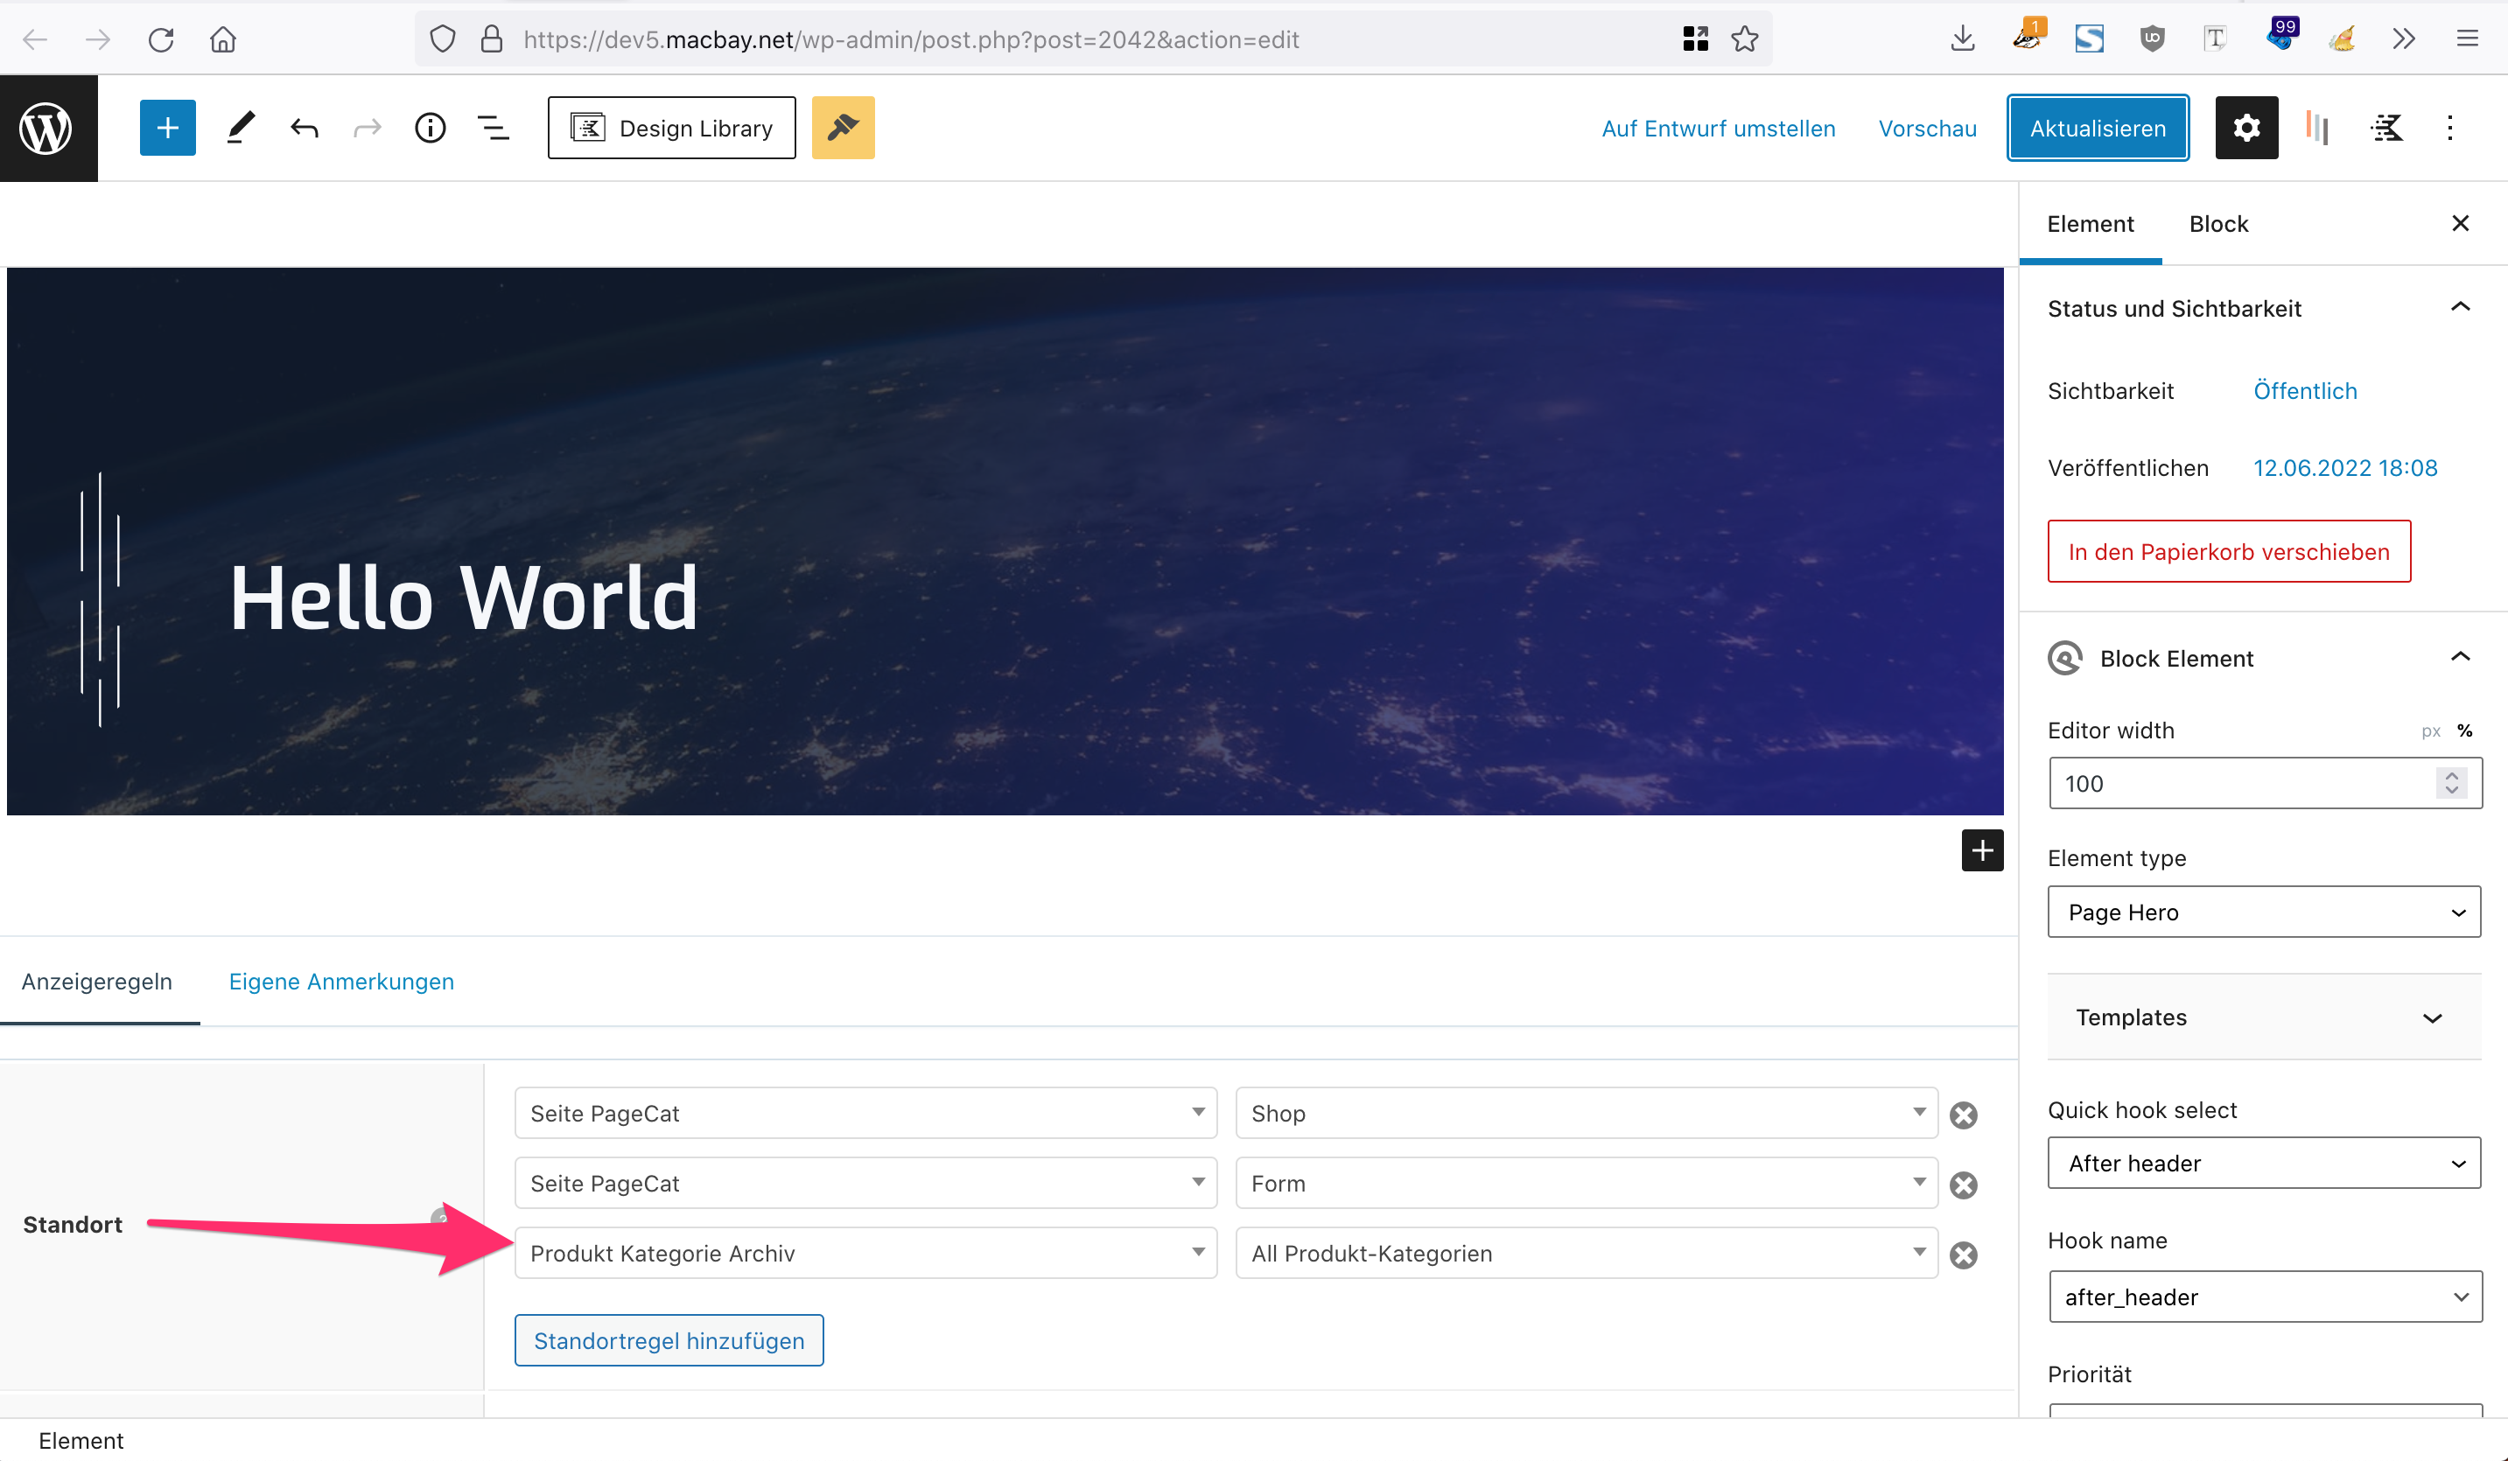Open the browser hamburger menu

pyautogui.click(x=2466, y=40)
